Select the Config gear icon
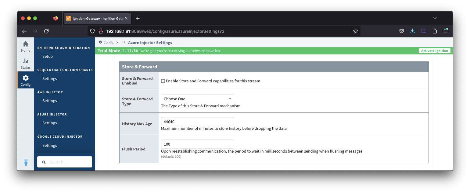 pos(26,80)
